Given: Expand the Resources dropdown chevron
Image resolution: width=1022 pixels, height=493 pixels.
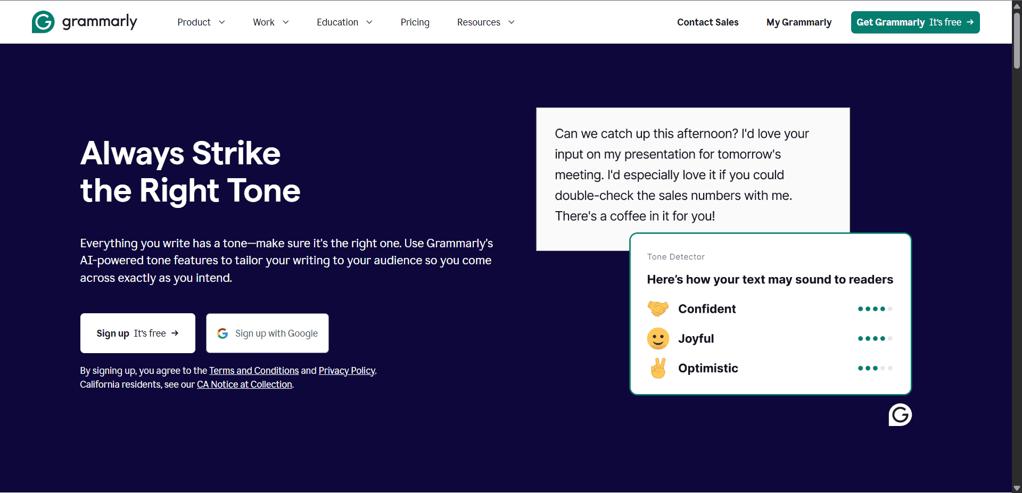Looking at the screenshot, I should coord(512,22).
